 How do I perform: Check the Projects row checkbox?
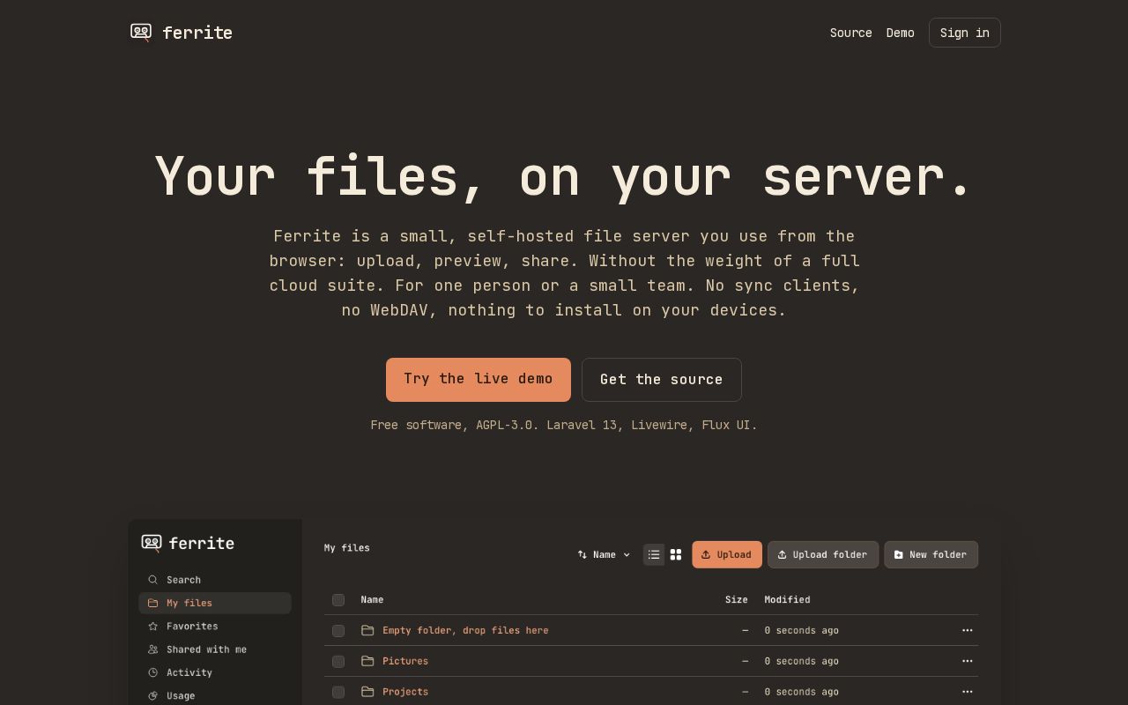(338, 693)
